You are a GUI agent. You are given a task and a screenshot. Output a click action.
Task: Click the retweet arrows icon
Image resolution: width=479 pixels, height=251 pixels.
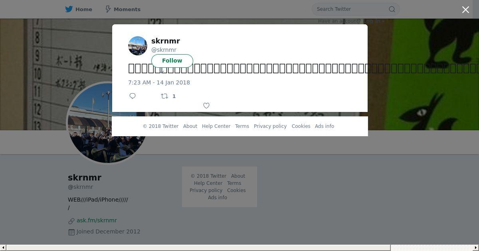coord(164,96)
